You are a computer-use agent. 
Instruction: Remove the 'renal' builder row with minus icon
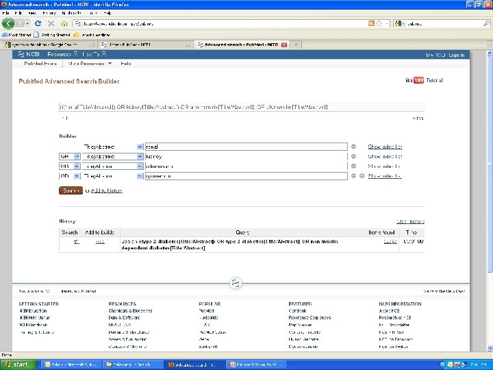coord(353,147)
